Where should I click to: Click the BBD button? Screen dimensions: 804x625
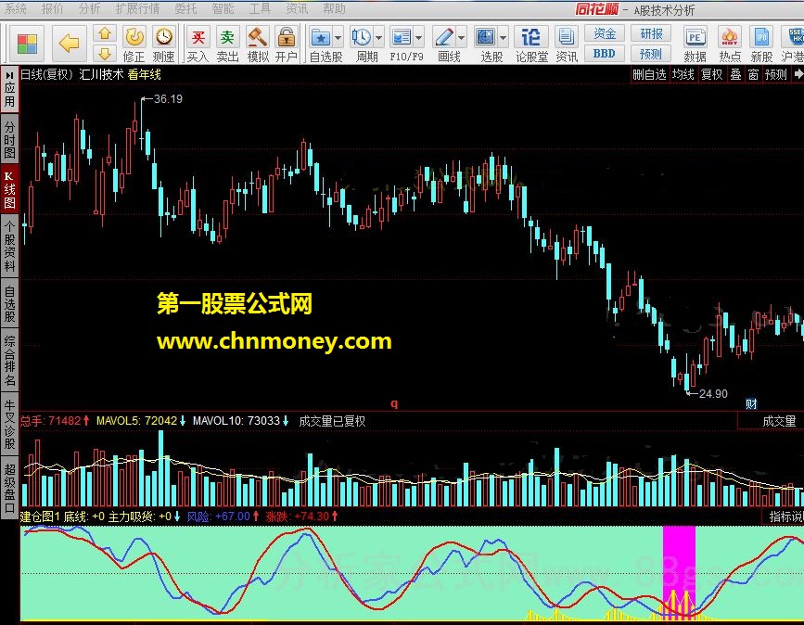pos(604,54)
